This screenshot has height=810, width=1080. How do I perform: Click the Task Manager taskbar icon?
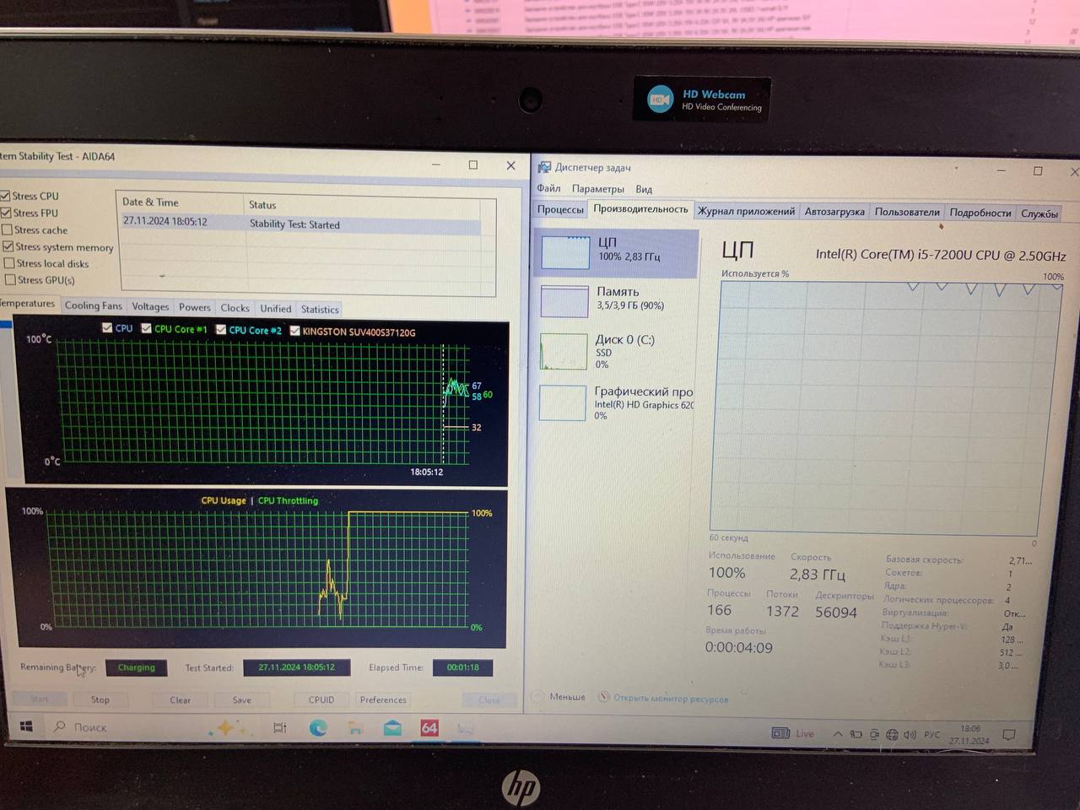(x=465, y=727)
